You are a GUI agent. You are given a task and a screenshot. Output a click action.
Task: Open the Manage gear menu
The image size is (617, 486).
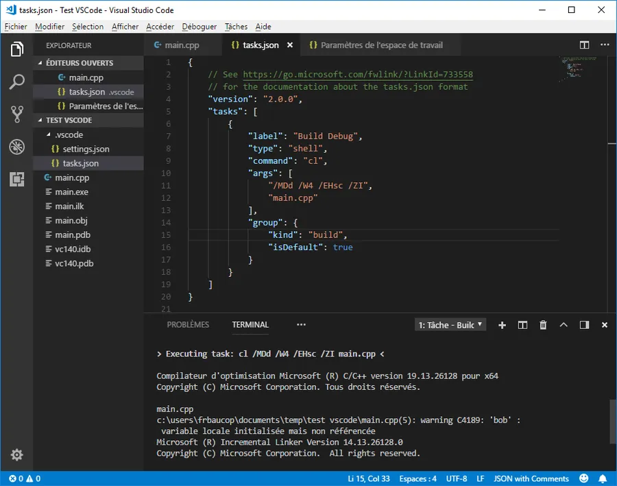point(16,455)
